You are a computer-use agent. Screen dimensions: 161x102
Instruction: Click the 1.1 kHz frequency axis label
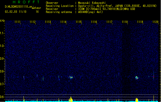click(2, 33)
